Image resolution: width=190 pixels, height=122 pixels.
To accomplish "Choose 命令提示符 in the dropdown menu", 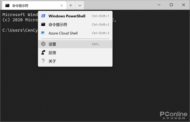I will (58, 24).
